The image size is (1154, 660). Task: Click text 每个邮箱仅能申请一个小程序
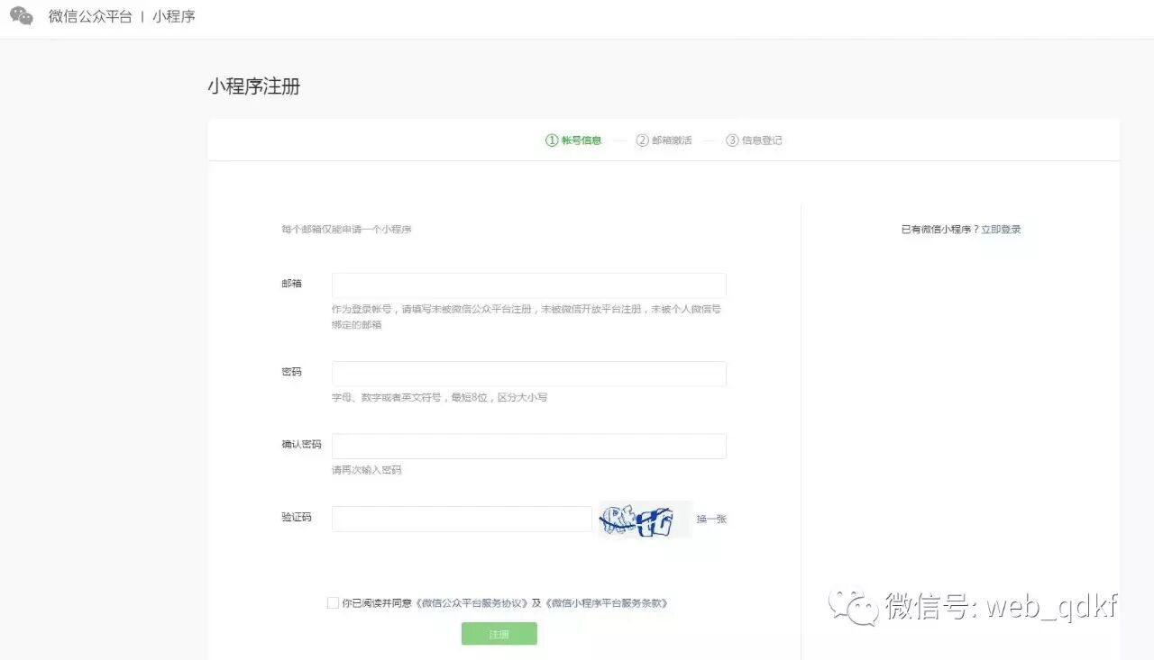click(x=346, y=230)
